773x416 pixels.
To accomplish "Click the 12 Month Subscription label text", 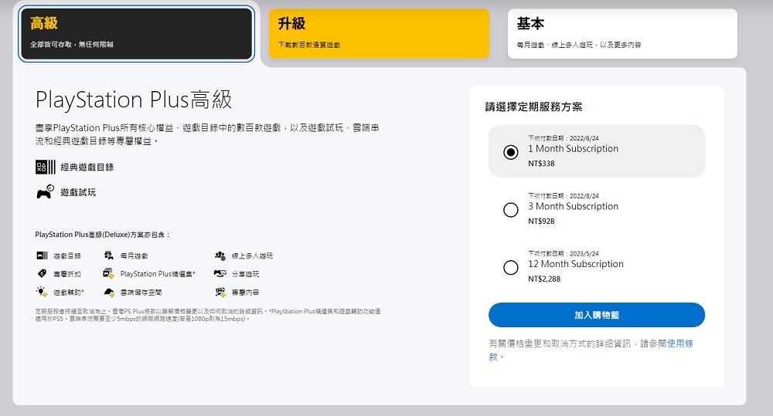I will pyautogui.click(x=576, y=264).
